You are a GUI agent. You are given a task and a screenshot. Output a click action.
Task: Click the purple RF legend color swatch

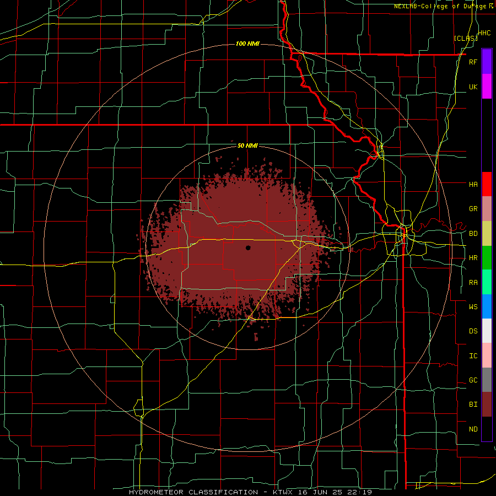click(x=487, y=62)
